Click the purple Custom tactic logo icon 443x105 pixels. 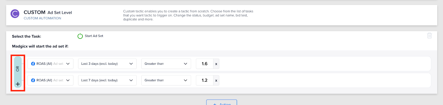[15, 14]
